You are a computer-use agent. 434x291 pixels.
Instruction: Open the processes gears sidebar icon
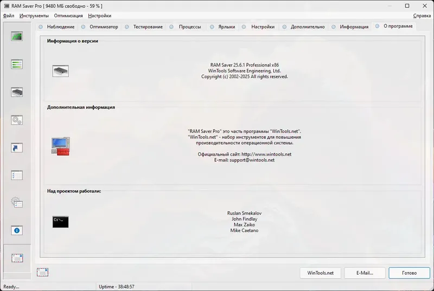tap(17, 120)
